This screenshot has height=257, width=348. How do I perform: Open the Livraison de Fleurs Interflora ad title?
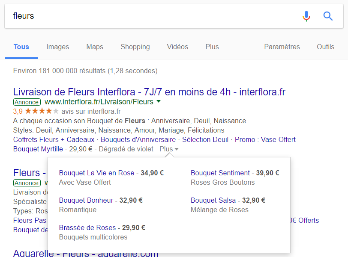tap(149, 92)
